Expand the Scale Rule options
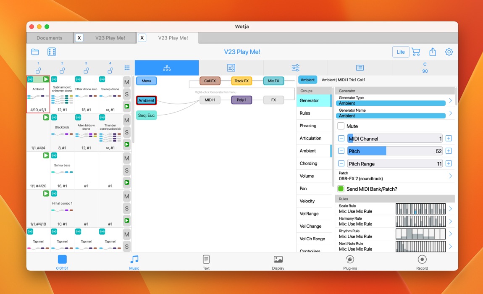483x294 pixels. pos(450,209)
